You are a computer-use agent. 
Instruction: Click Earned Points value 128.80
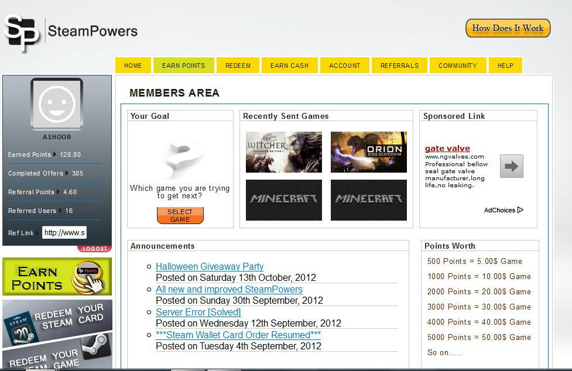(x=70, y=154)
